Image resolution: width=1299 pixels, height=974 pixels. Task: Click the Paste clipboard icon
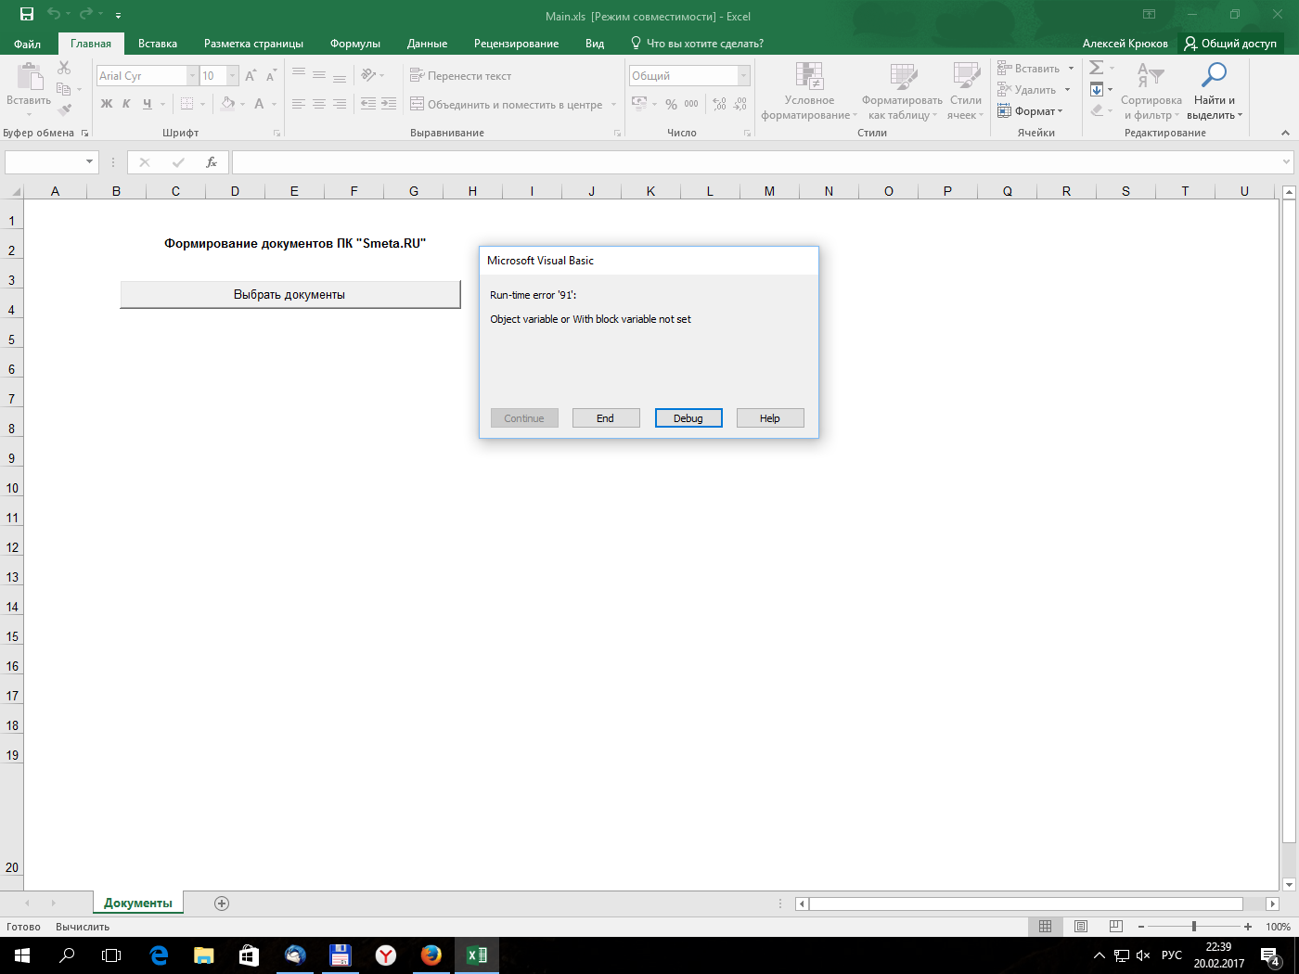point(29,78)
